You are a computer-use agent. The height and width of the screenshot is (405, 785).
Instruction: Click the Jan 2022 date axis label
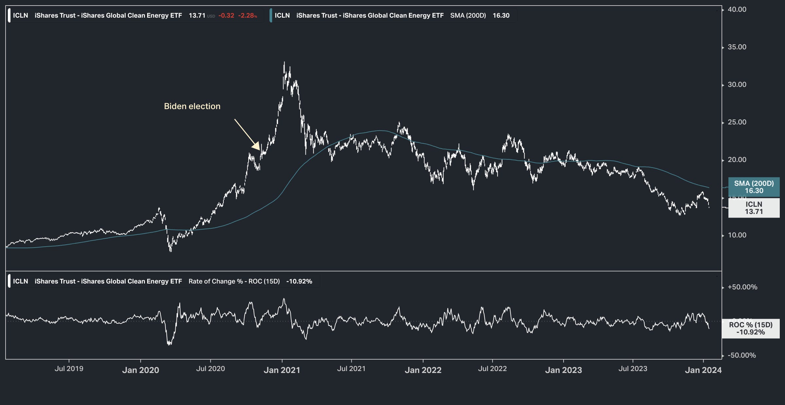tap(423, 370)
